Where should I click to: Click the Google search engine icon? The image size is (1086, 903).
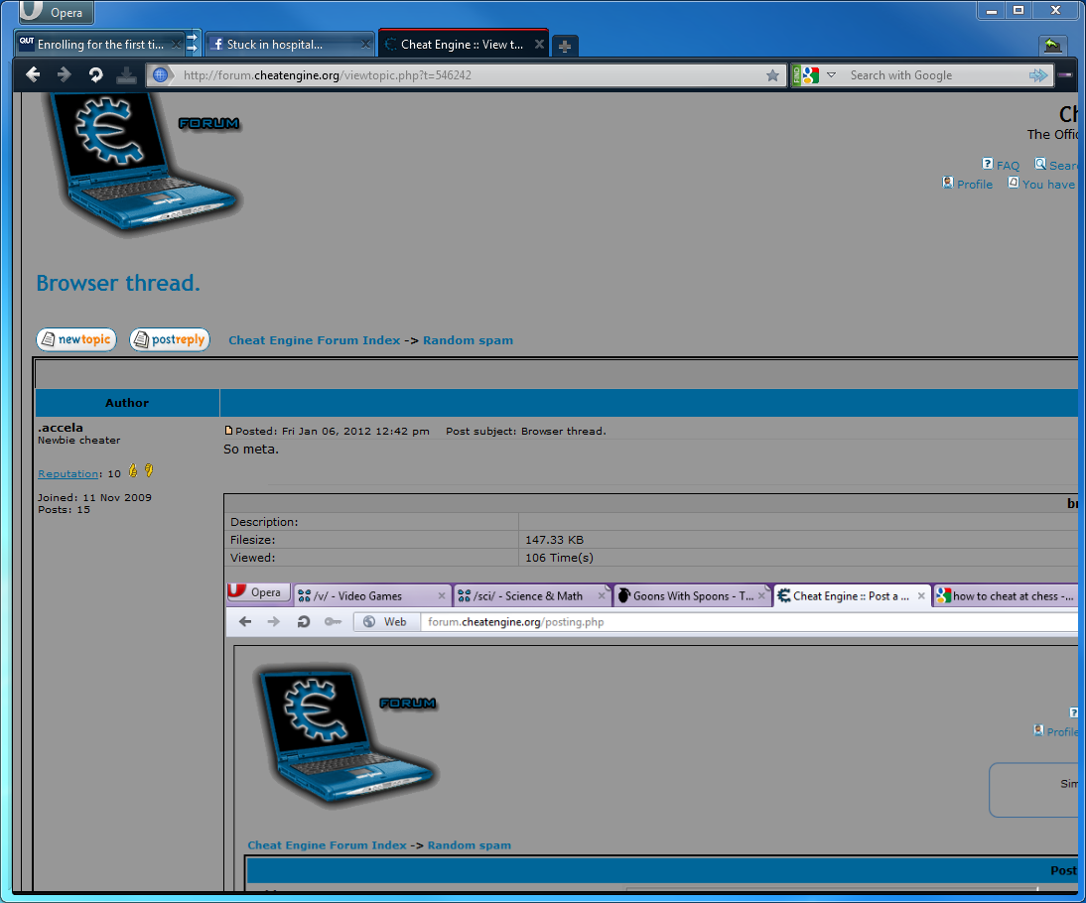point(810,74)
